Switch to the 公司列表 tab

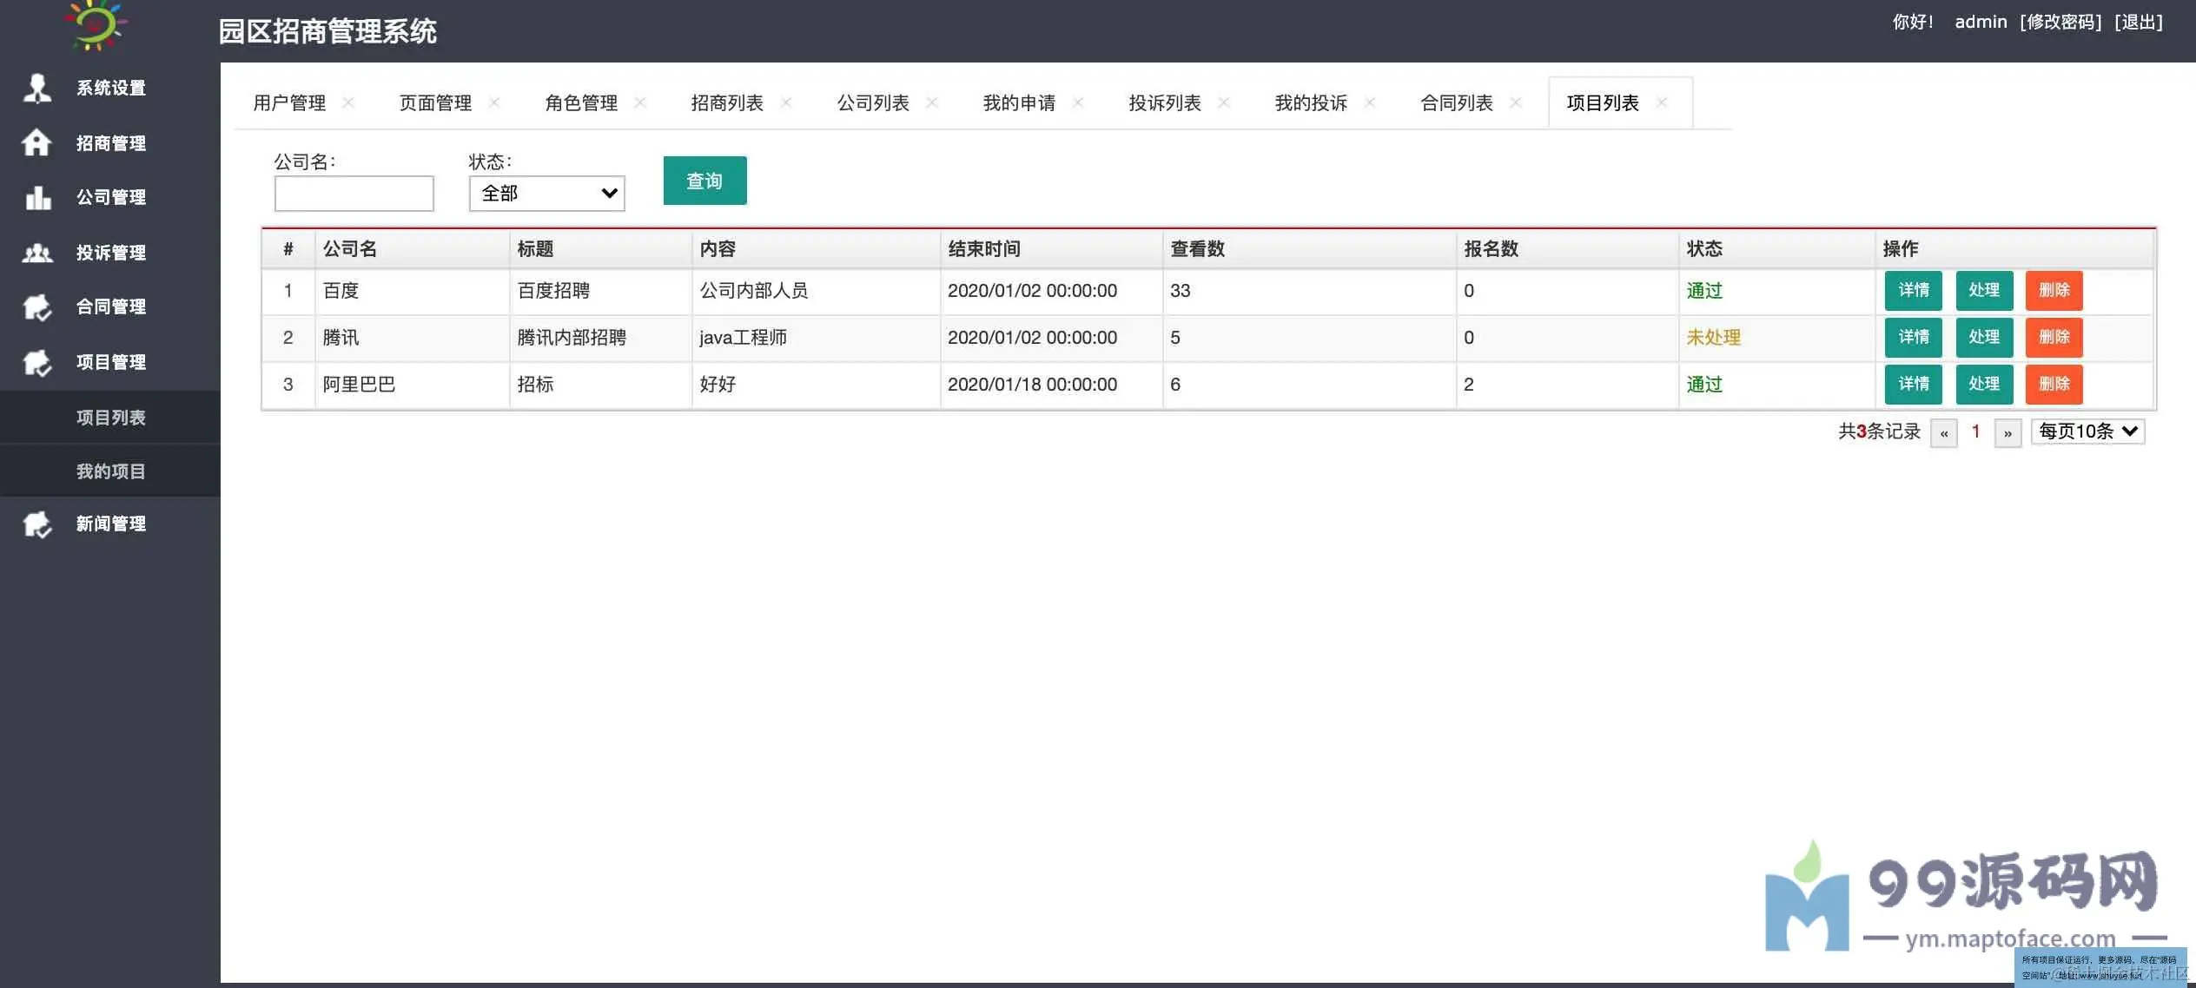click(x=873, y=102)
